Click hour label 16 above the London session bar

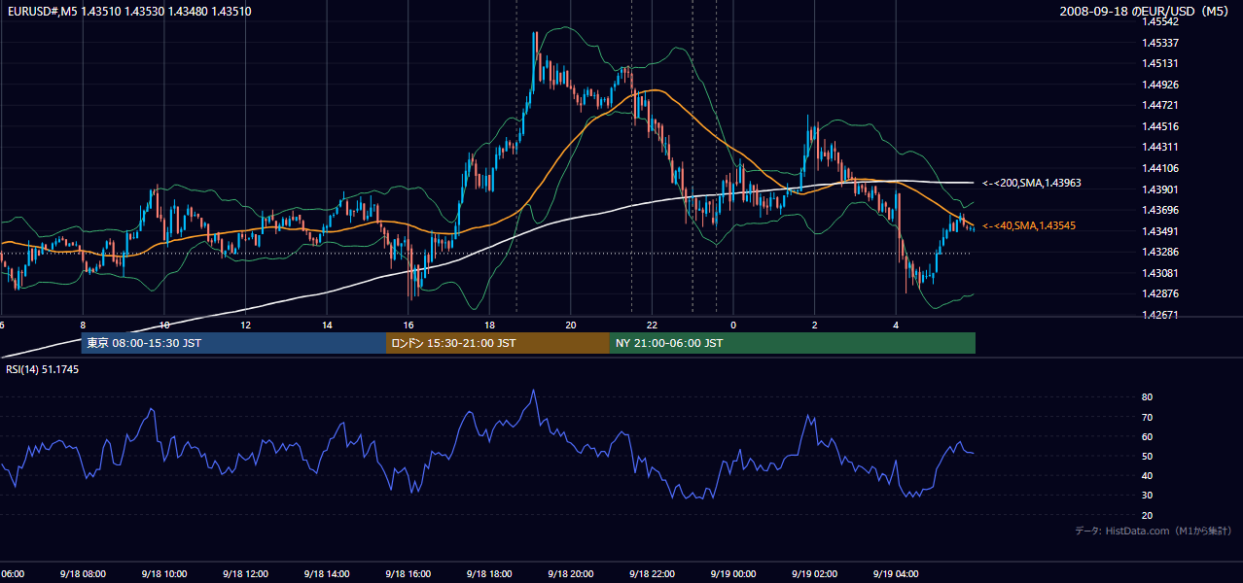408,326
